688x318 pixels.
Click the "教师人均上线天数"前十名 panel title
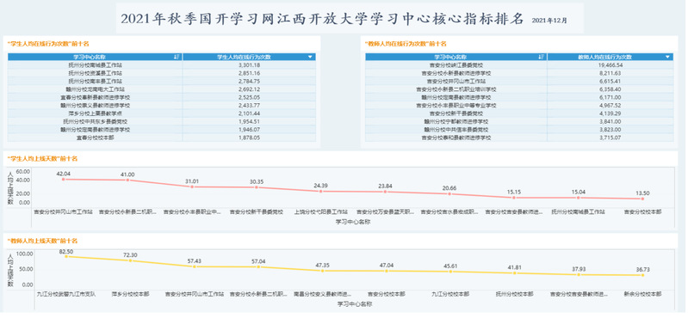point(42,241)
